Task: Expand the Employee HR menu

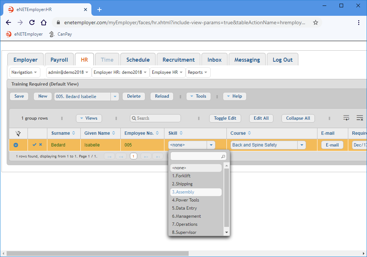Action: click(x=167, y=72)
